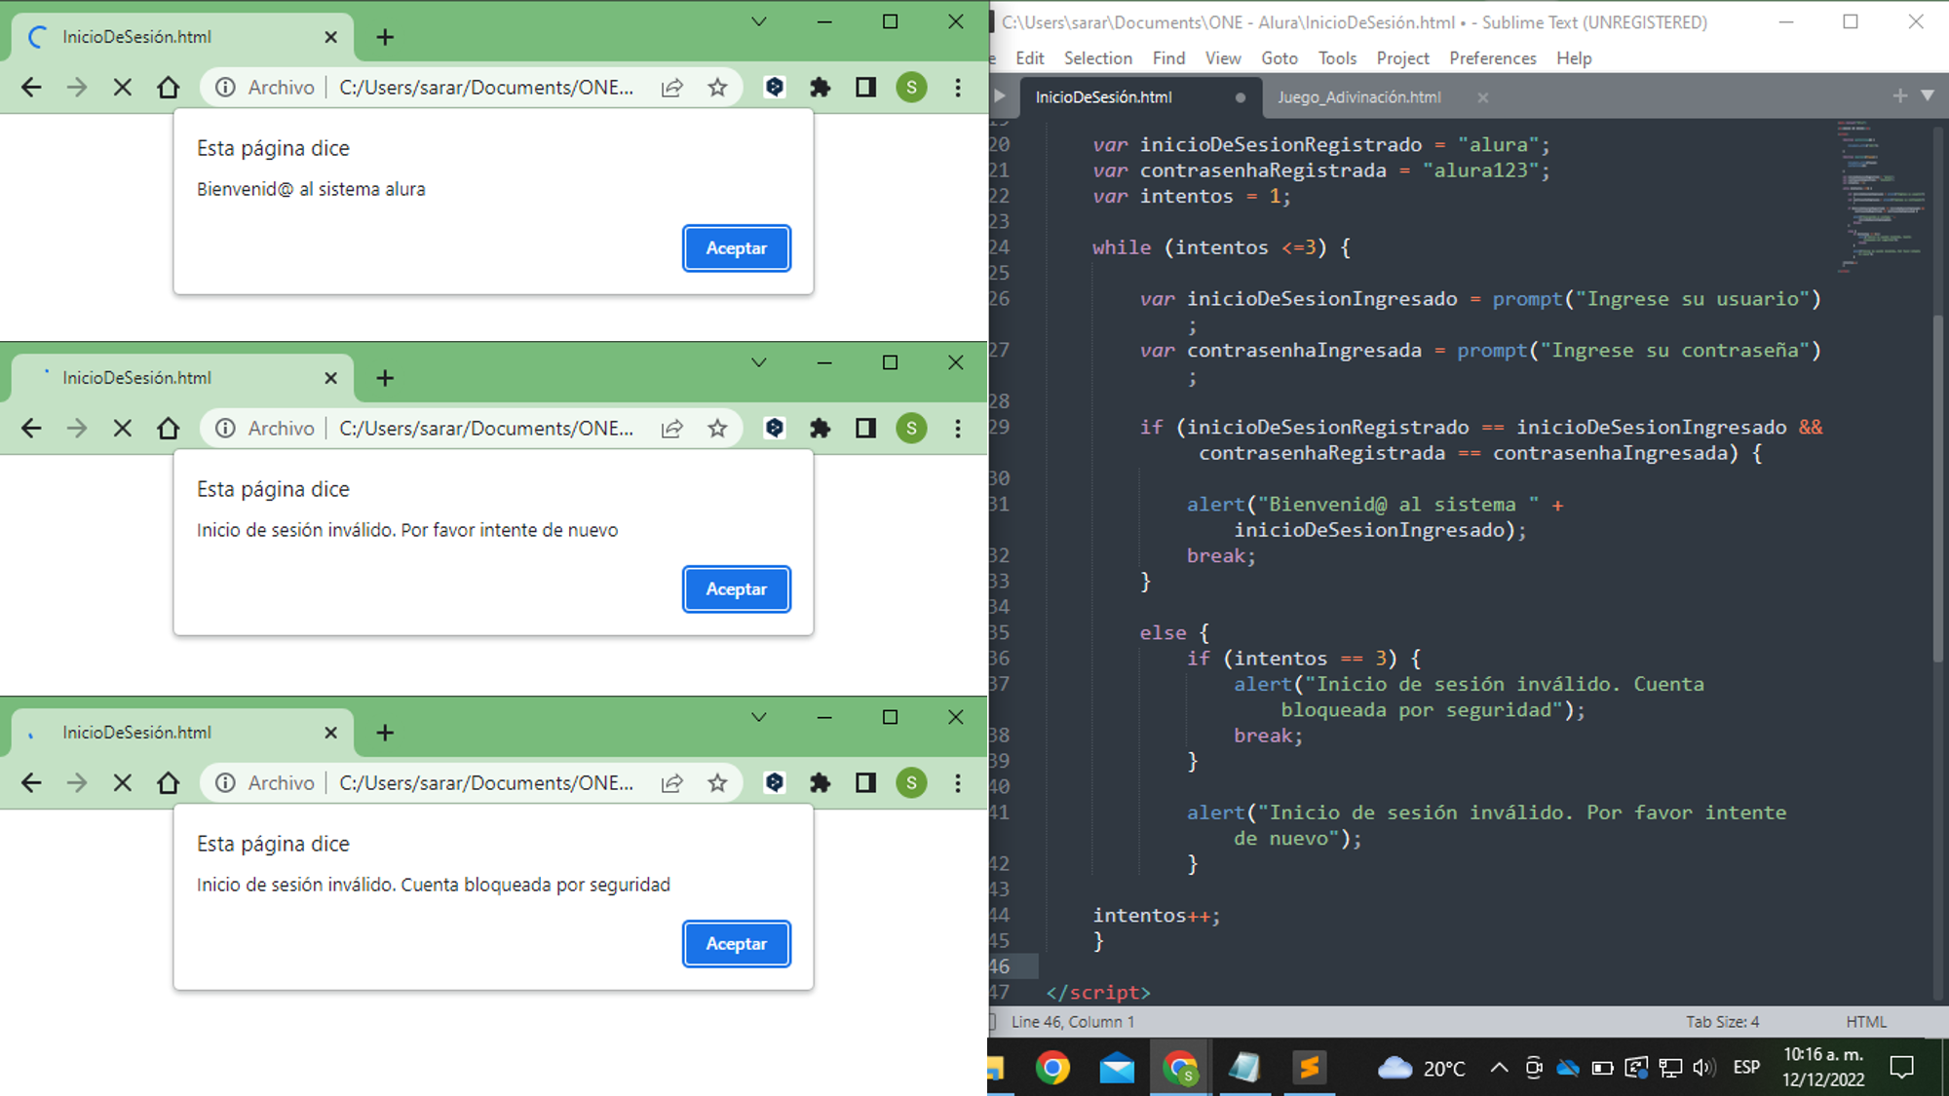Screen dimensions: 1949x1096
Task: Open the side panel in bottom Chrome window
Action: pos(865,783)
